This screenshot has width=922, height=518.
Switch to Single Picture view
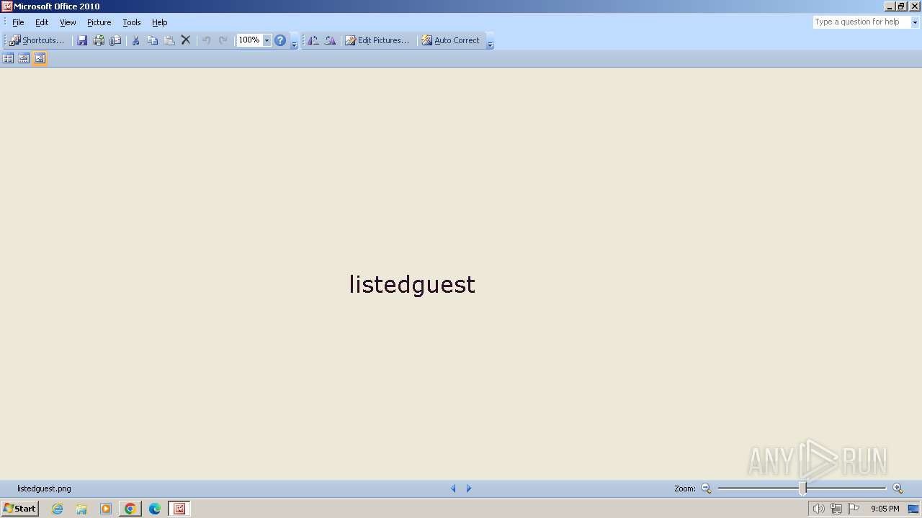[40, 58]
